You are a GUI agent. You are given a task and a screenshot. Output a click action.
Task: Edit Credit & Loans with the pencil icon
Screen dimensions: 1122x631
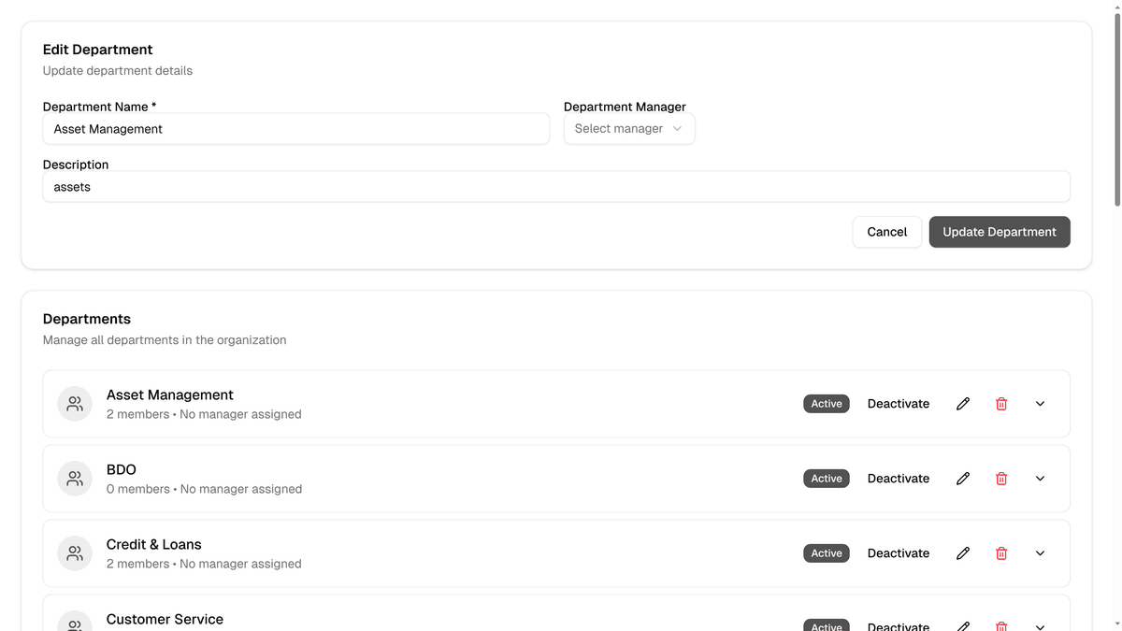coord(963,553)
